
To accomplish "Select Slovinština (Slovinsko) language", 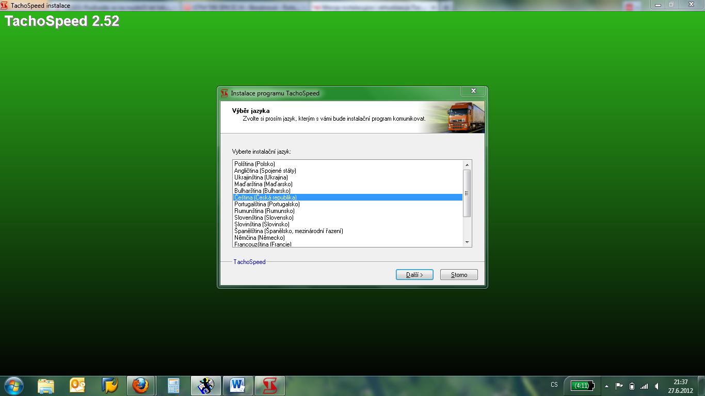I will (x=347, y=224).
